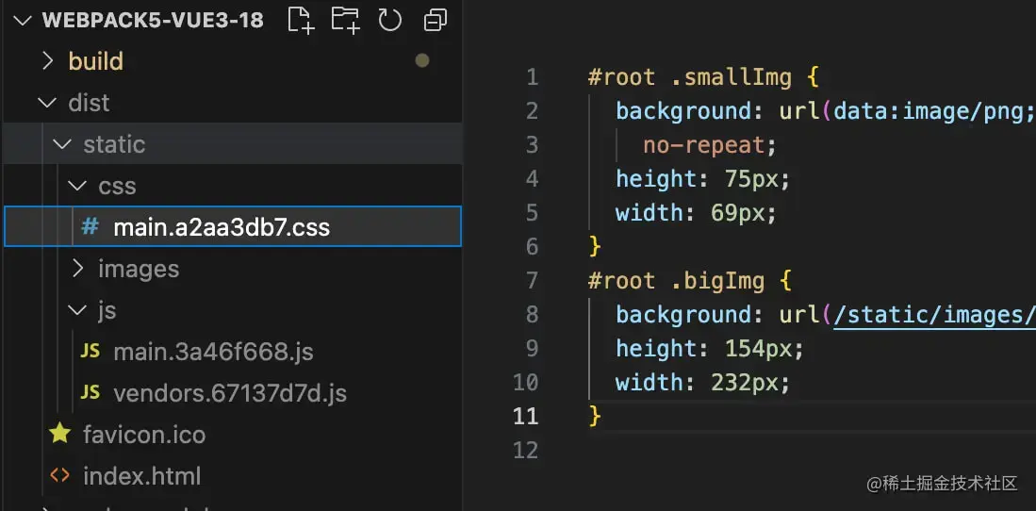Click the JS icon beside vendors.67137d7d.js
Screen dimensions: 1036x511
(90, 393)
